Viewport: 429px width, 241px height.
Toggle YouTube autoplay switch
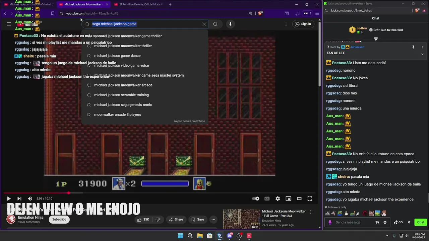[256, 198]
